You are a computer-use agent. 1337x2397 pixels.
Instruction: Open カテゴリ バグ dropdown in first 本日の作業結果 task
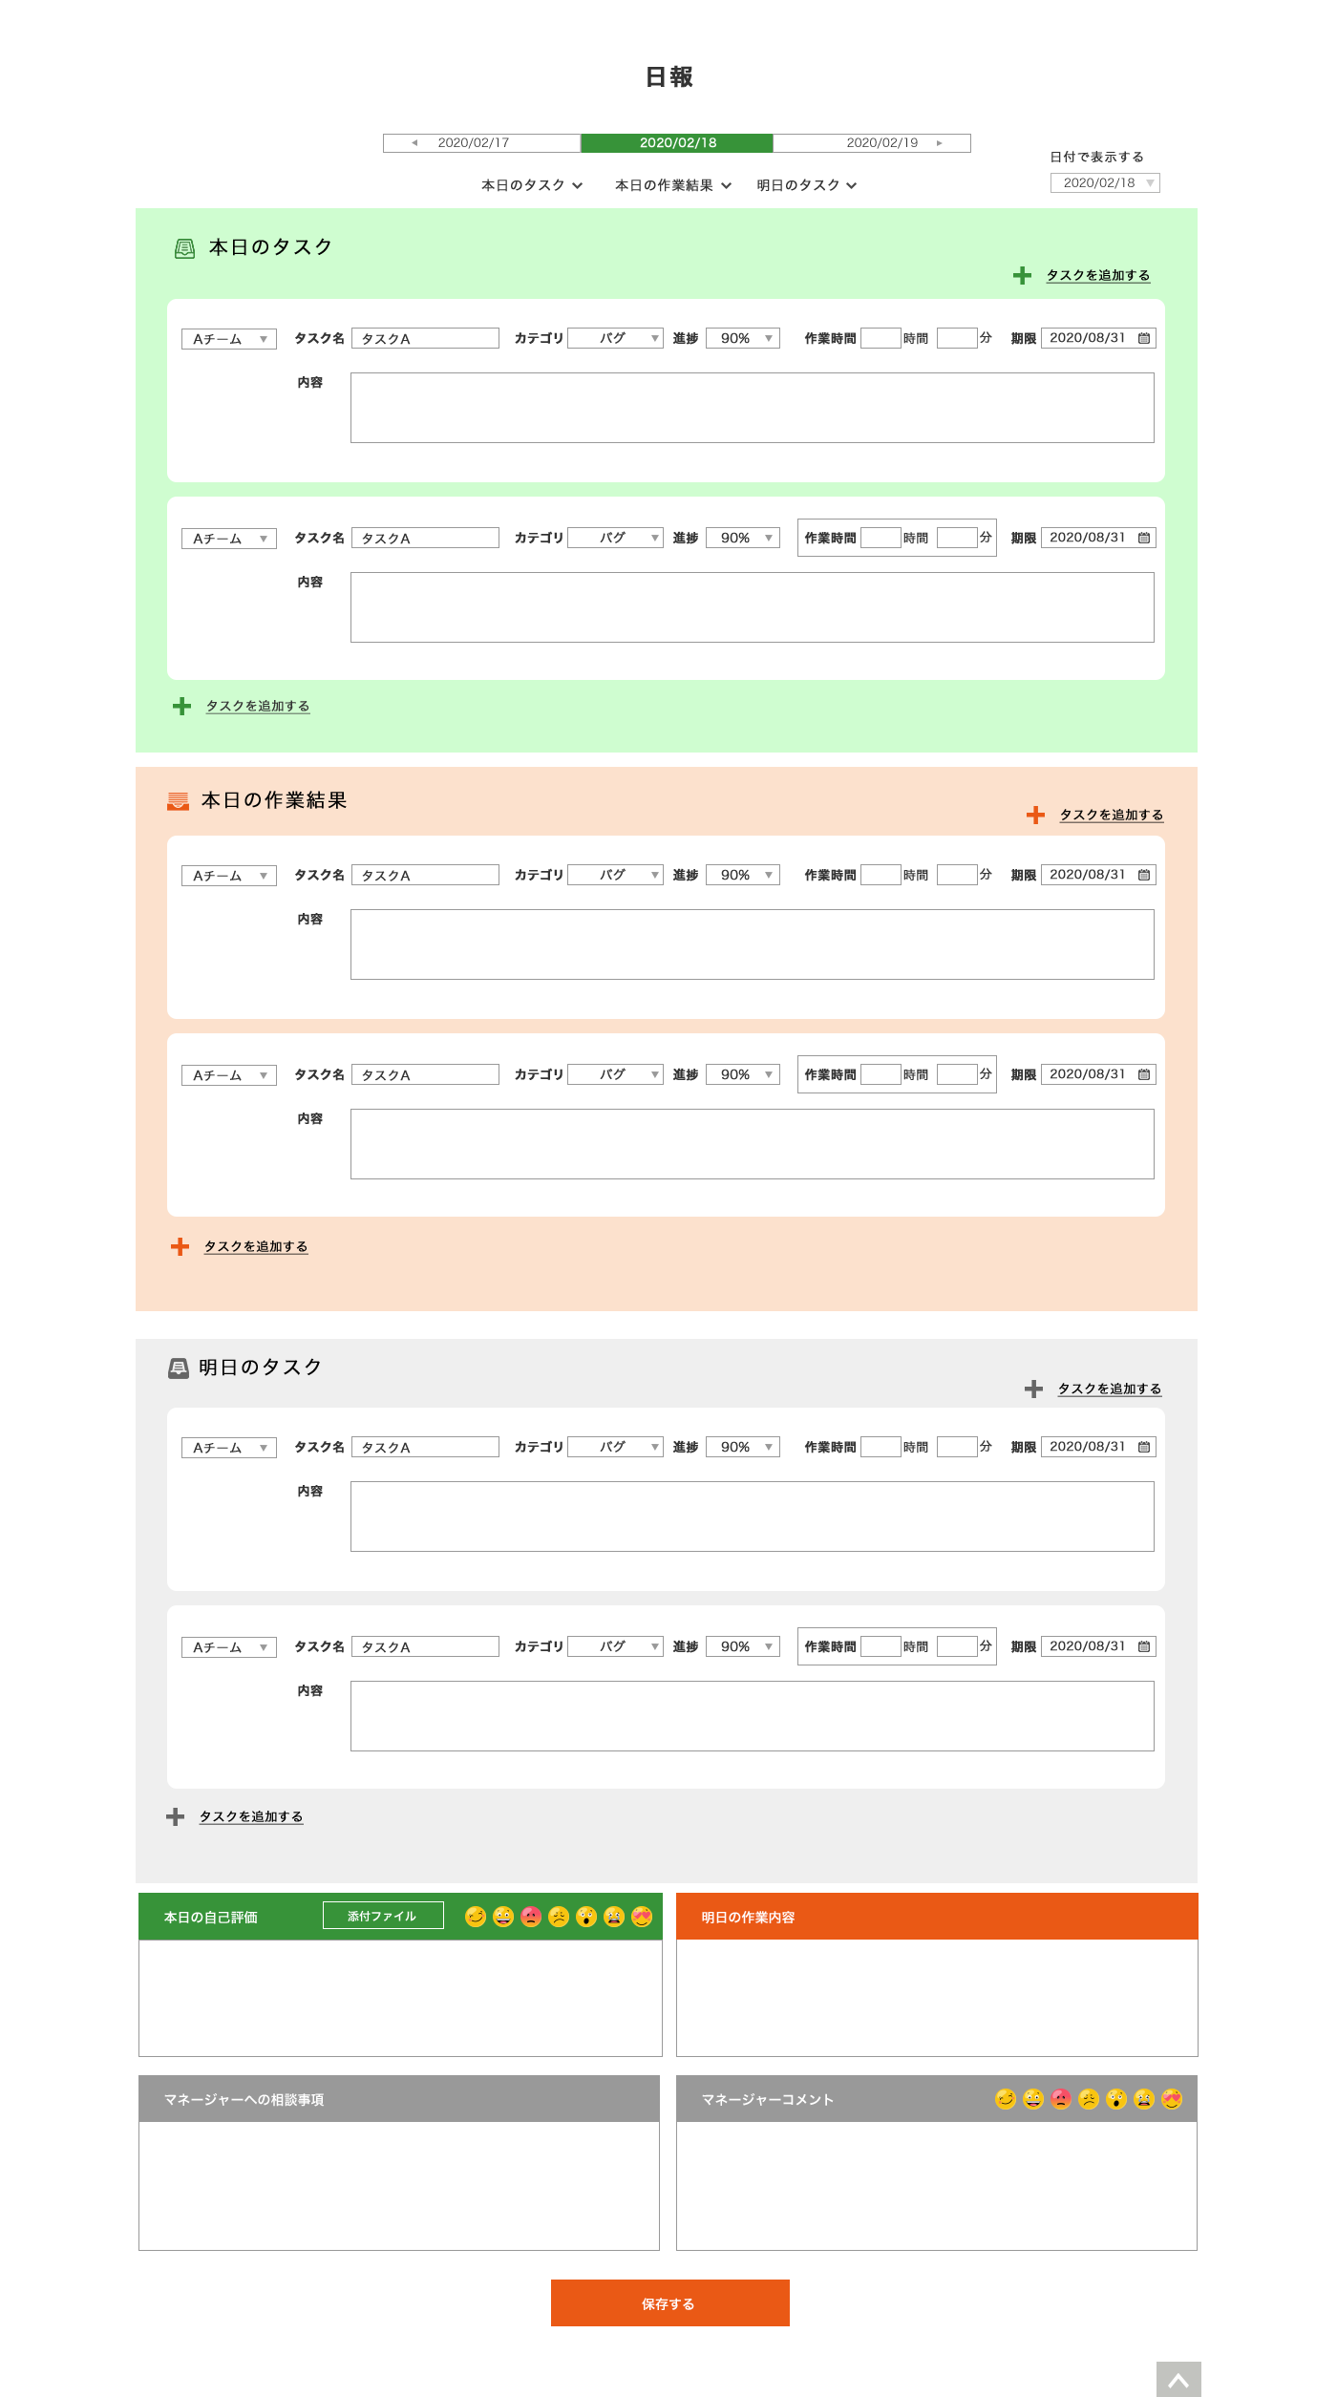click(615, 875)
